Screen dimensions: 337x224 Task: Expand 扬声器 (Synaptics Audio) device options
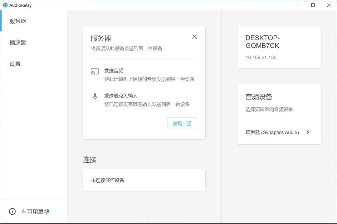(308, 132)
